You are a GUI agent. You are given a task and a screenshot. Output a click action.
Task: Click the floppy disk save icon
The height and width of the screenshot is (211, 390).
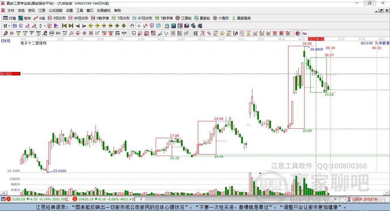tap(187, 26)
